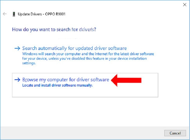The height and width of the screenshot is (140, 190).
Task: Click the back arrow in the wizard header
Action: (x=5, y=14)
